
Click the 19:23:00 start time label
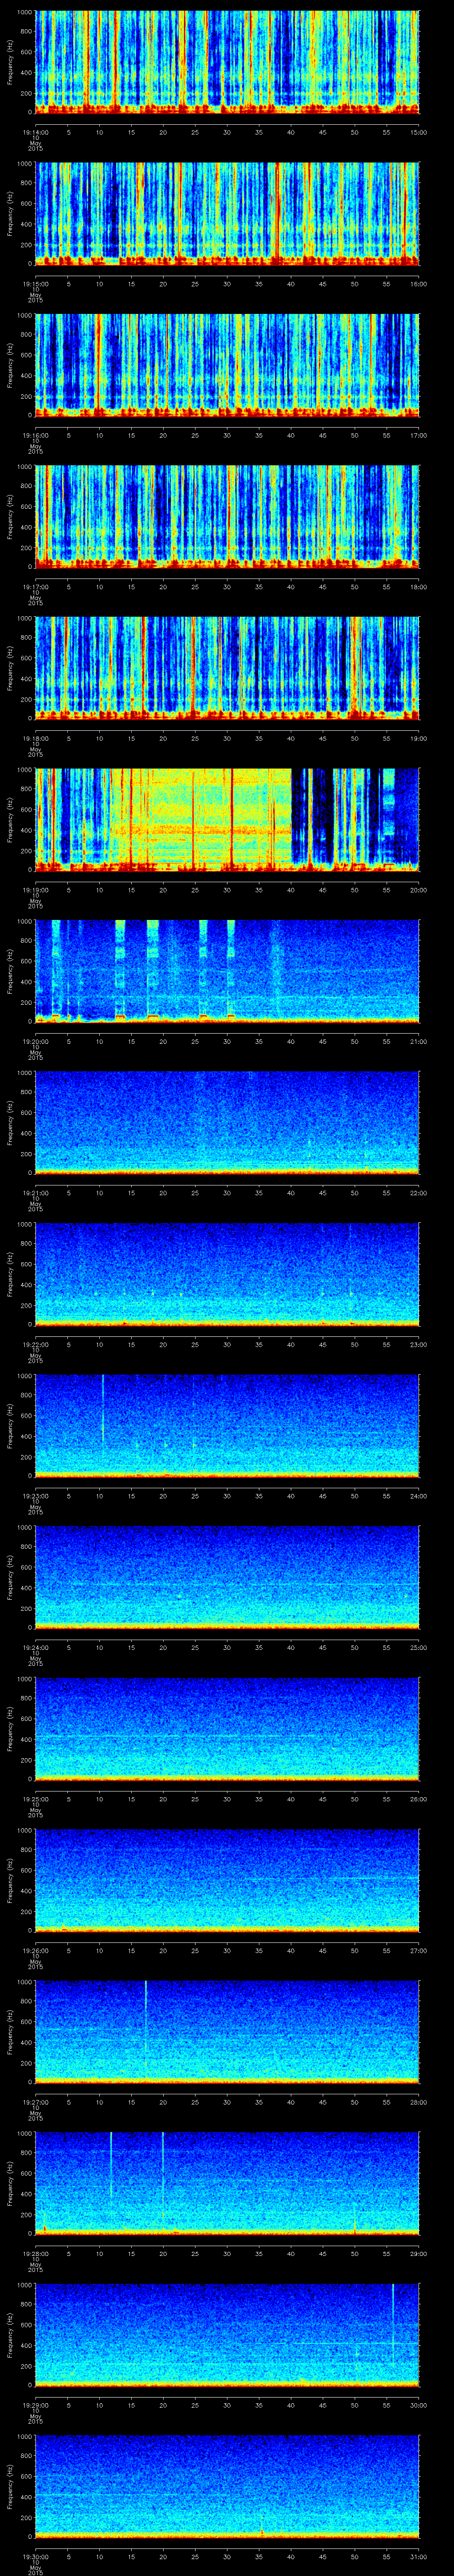[35, 1496]
